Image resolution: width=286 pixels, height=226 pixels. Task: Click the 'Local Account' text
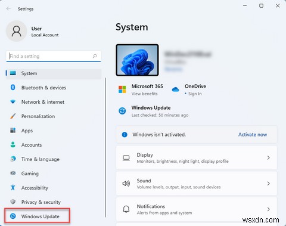(x=45, y=35)
